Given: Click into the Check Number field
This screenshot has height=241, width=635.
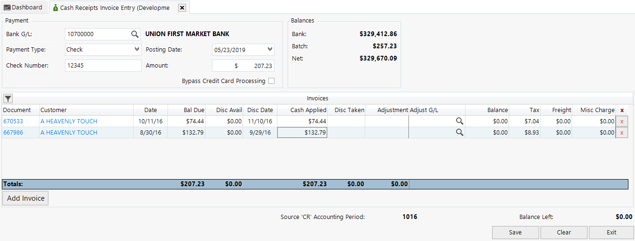Looking at the screenshot, I should (x=103, y=66).
